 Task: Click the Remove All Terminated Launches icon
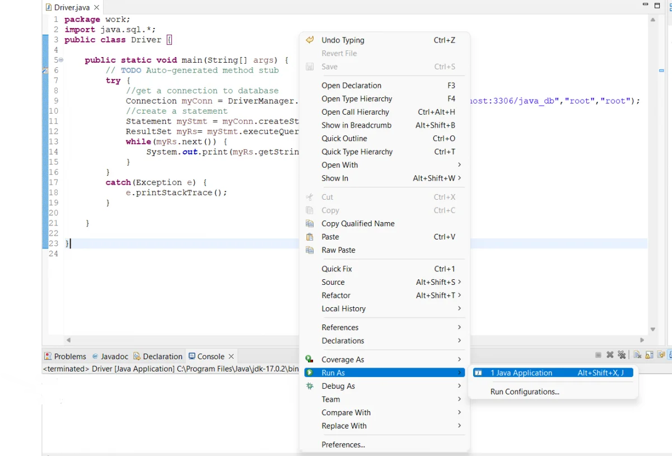[x=622, y=355]
